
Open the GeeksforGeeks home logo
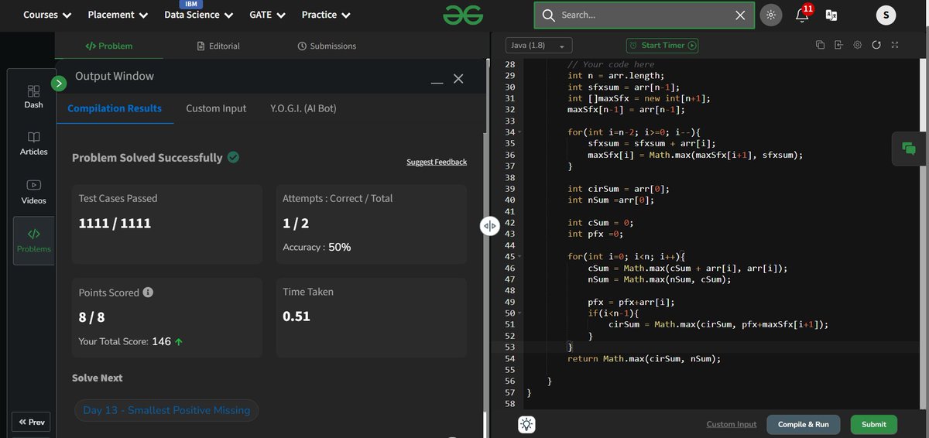point(462,15)
